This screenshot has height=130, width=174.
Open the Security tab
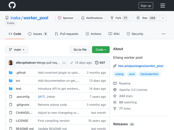pos(135,34)
